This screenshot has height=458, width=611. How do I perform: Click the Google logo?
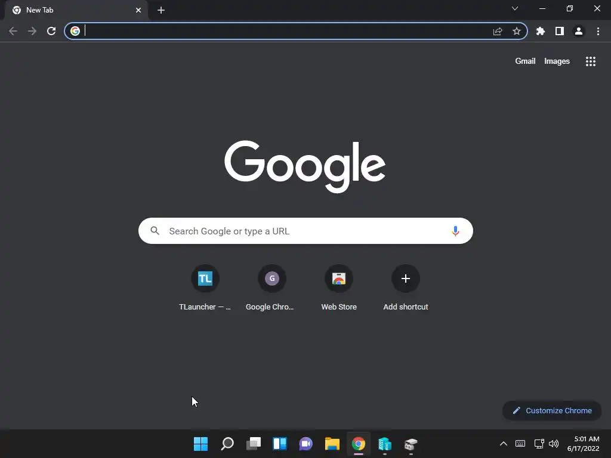click(305, 167)
